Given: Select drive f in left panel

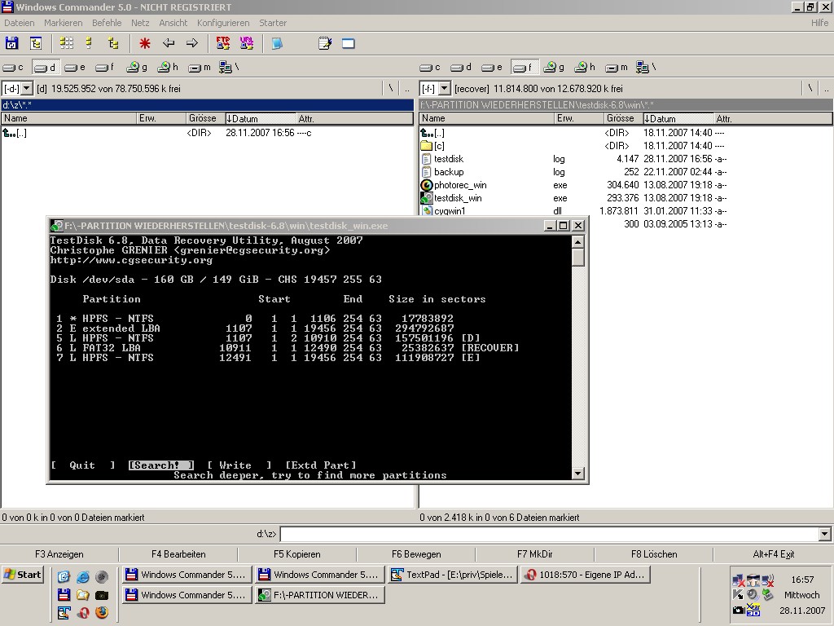Looking at the screenshot, I should click(105, 68).
